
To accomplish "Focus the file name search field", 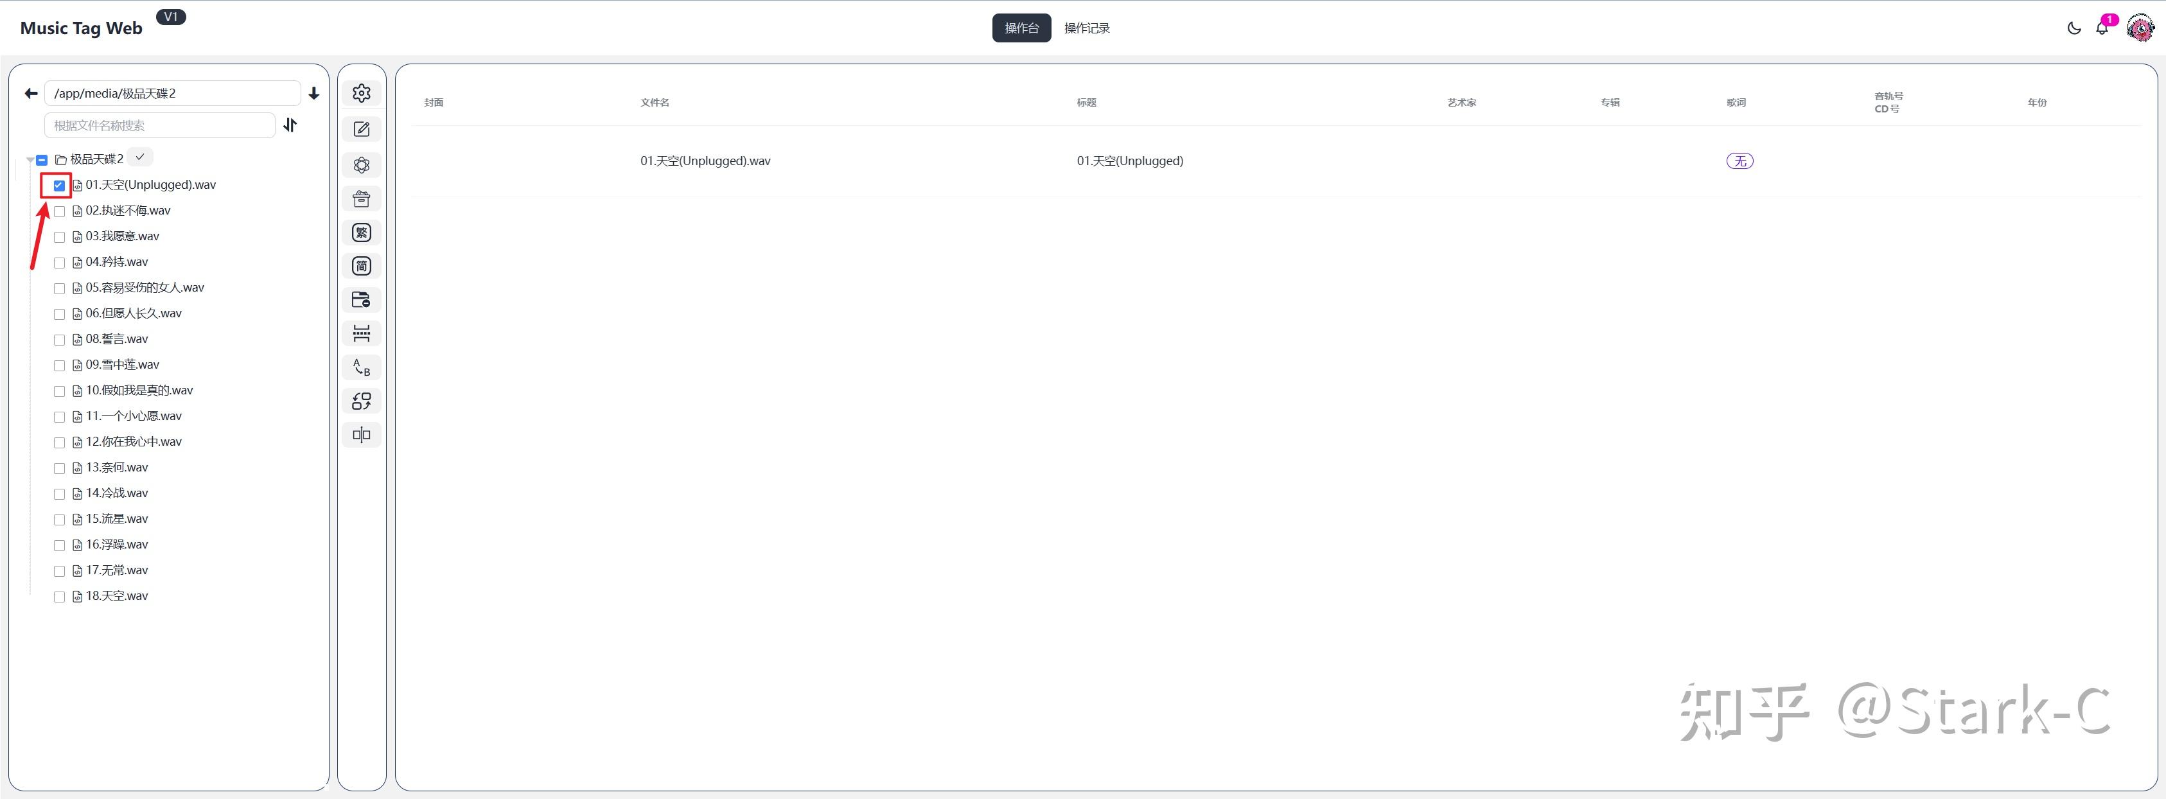I will tap(159, 125).
